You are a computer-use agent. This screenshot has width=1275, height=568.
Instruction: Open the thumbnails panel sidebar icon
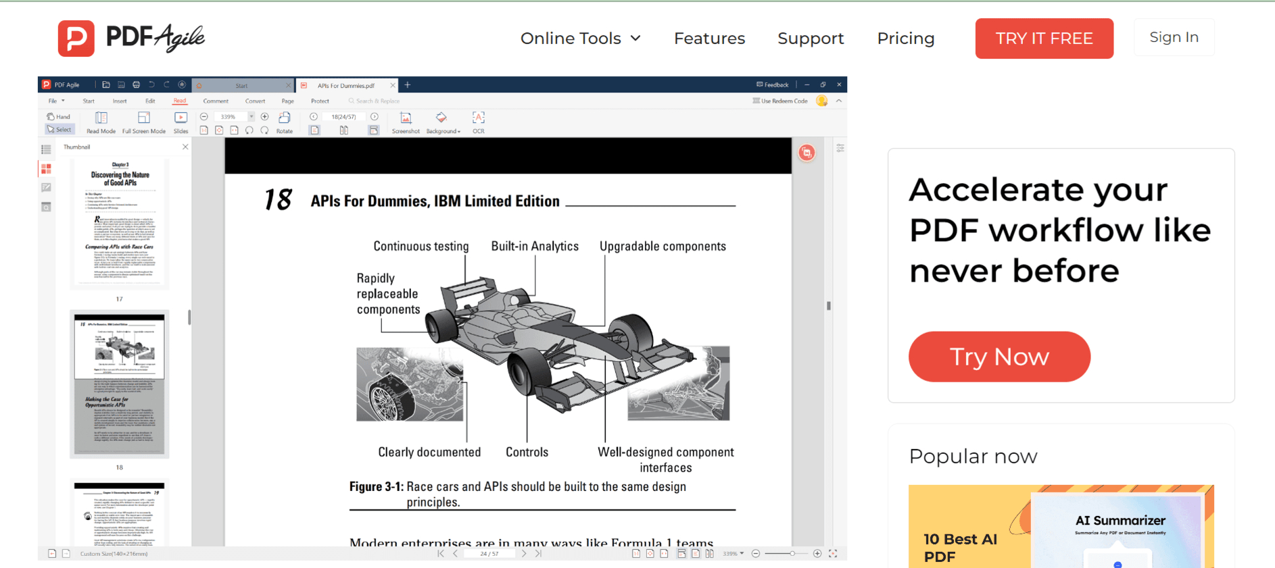(46, 169)
